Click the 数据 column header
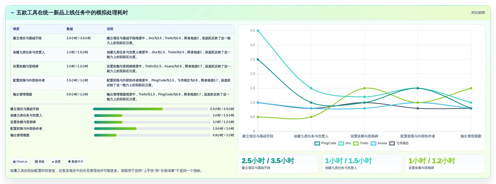 click(70, 29)
